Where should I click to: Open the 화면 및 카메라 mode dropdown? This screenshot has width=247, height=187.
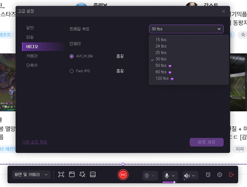pos(31,175)
